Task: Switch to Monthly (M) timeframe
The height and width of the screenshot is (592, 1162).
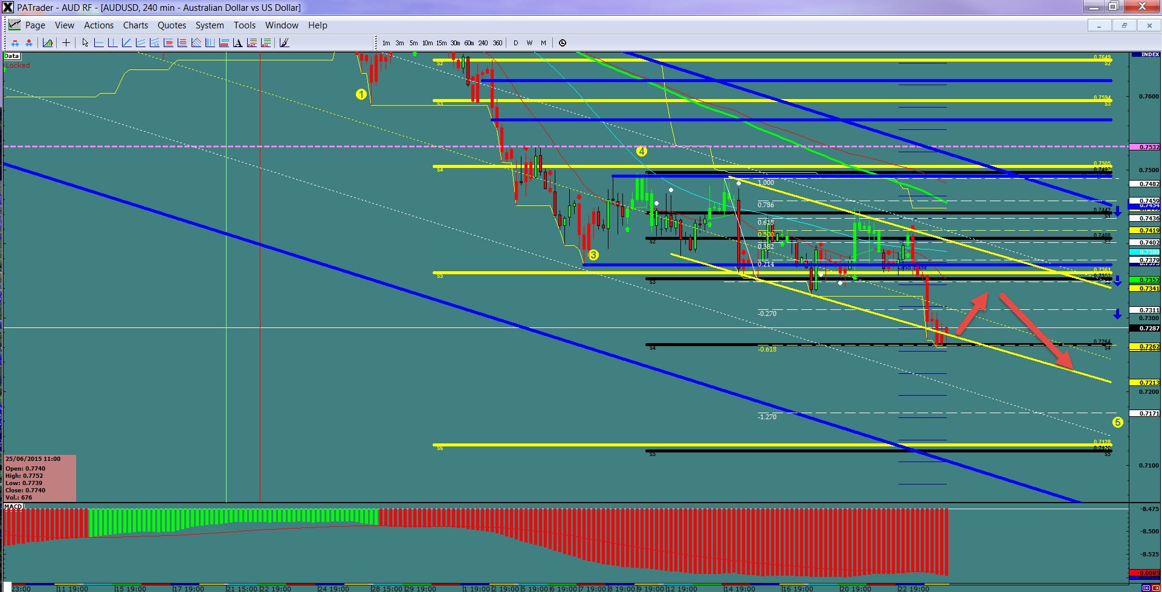Action: (x=543, y=43)
